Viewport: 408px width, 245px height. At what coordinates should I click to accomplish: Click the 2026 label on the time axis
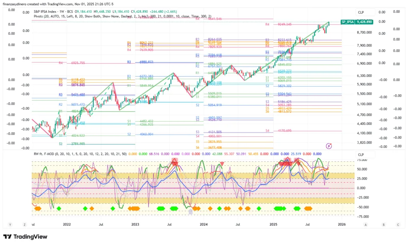coord(341,225)
